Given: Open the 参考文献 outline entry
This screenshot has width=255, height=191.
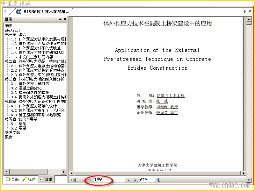Looking at the screenshot, I should tap(12, 133).
